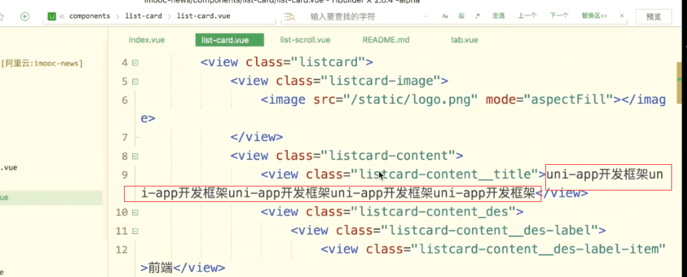Select [阿里云:imooc-news] project in sidebar

[42, 64]
